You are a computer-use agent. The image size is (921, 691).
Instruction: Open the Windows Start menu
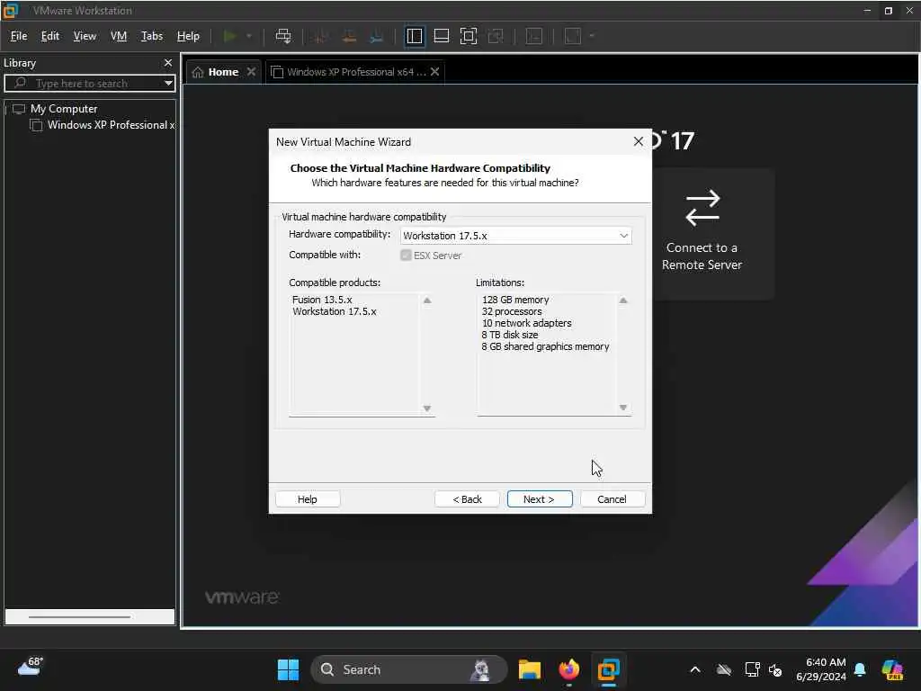coord(288,669)
